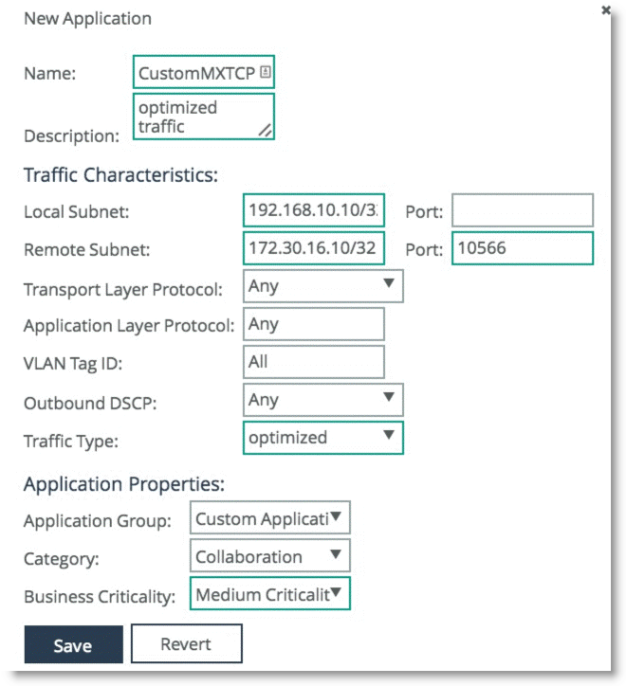Open the Outbound DSCP dropdown

pos(322,400)
